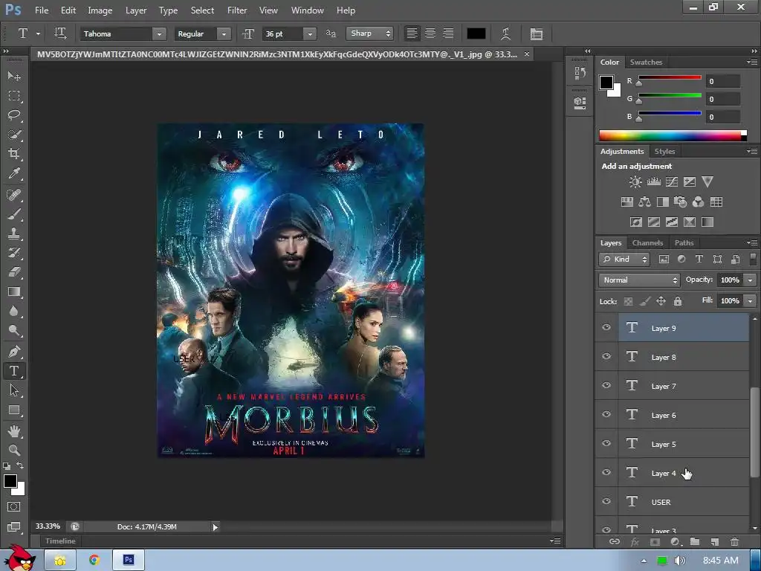
Task: Toggle Lock transparent pixels
Action: [x=628, y=302]
